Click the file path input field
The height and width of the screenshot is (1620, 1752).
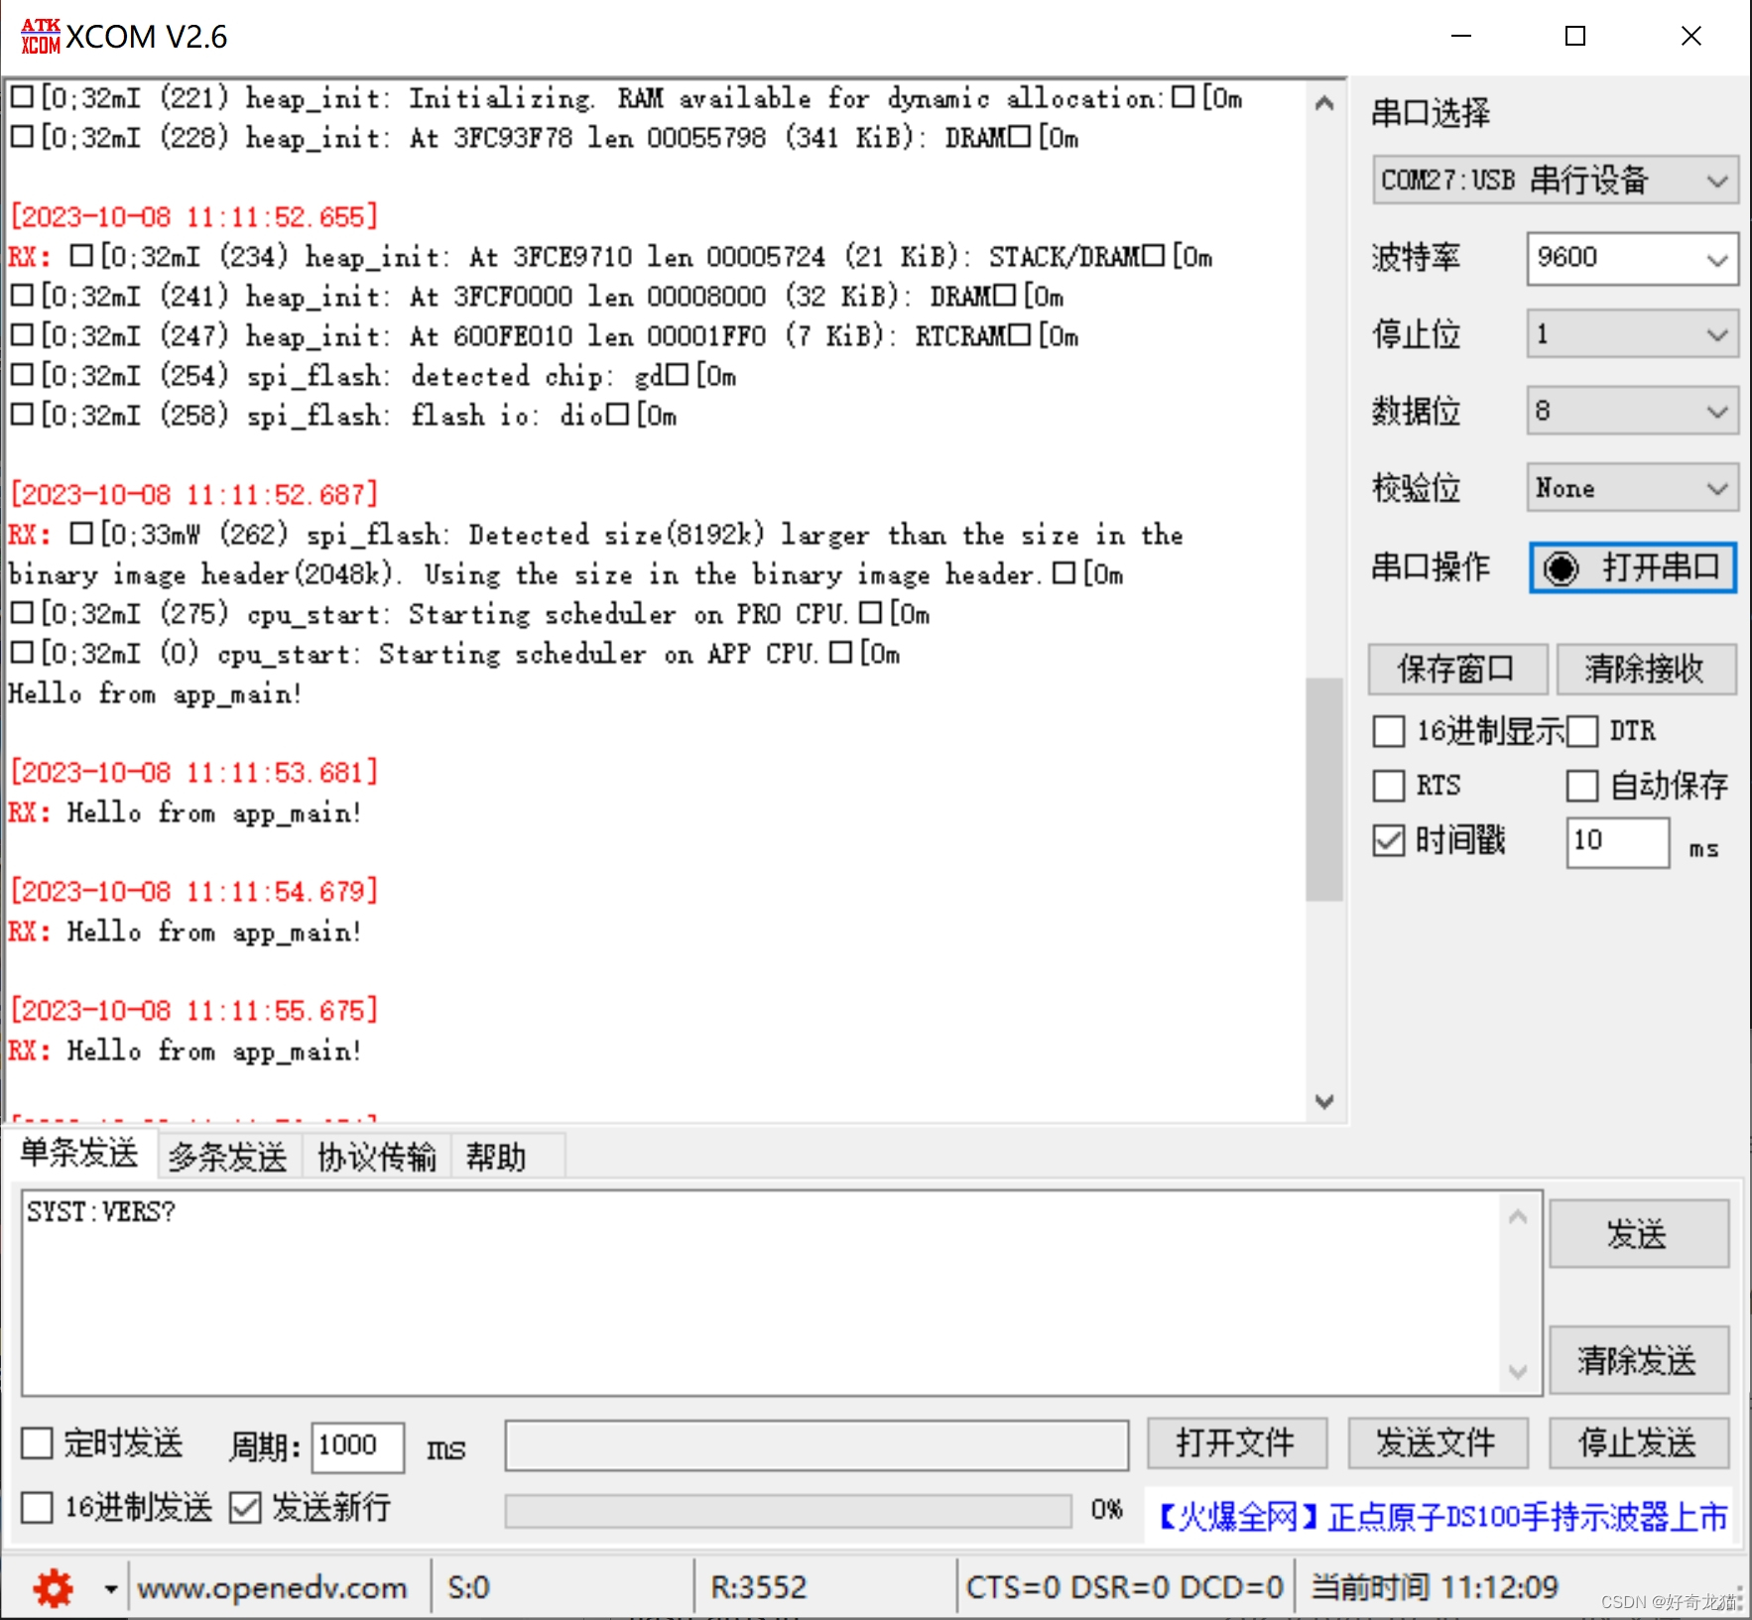coord(816,1445)
